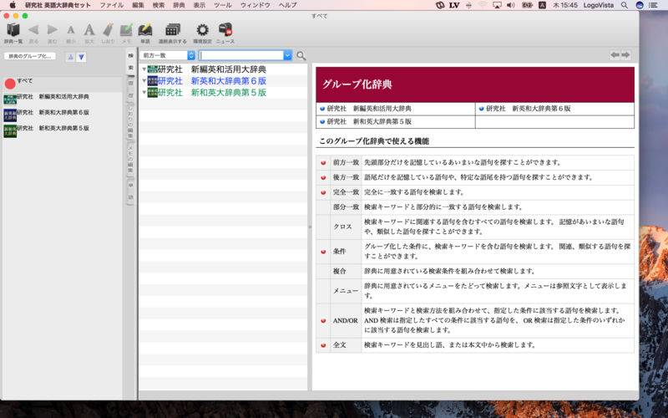
Task: Click the pane divider handle beside results list
Action: [x=310, y=227]
